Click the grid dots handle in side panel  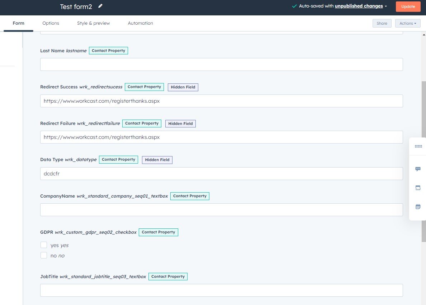tap(418, 146)
